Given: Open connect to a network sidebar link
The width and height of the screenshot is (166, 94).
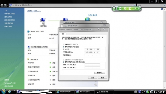Looking at the screenshot, I should point(8,17).
